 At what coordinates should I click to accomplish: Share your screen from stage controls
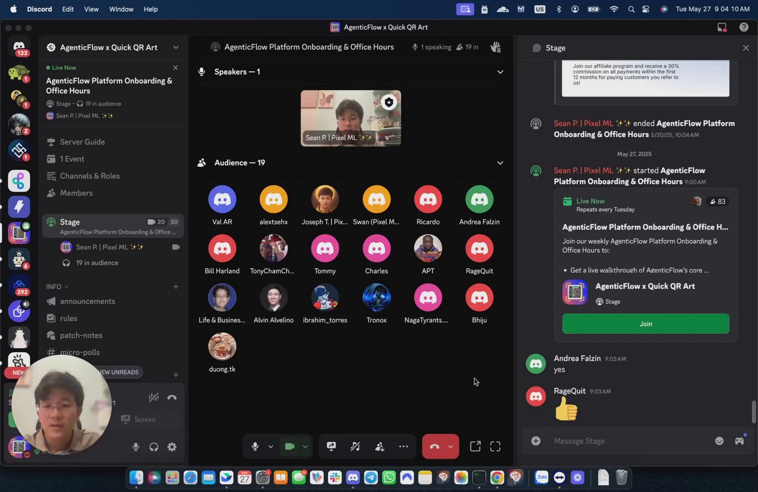[331, 446]
